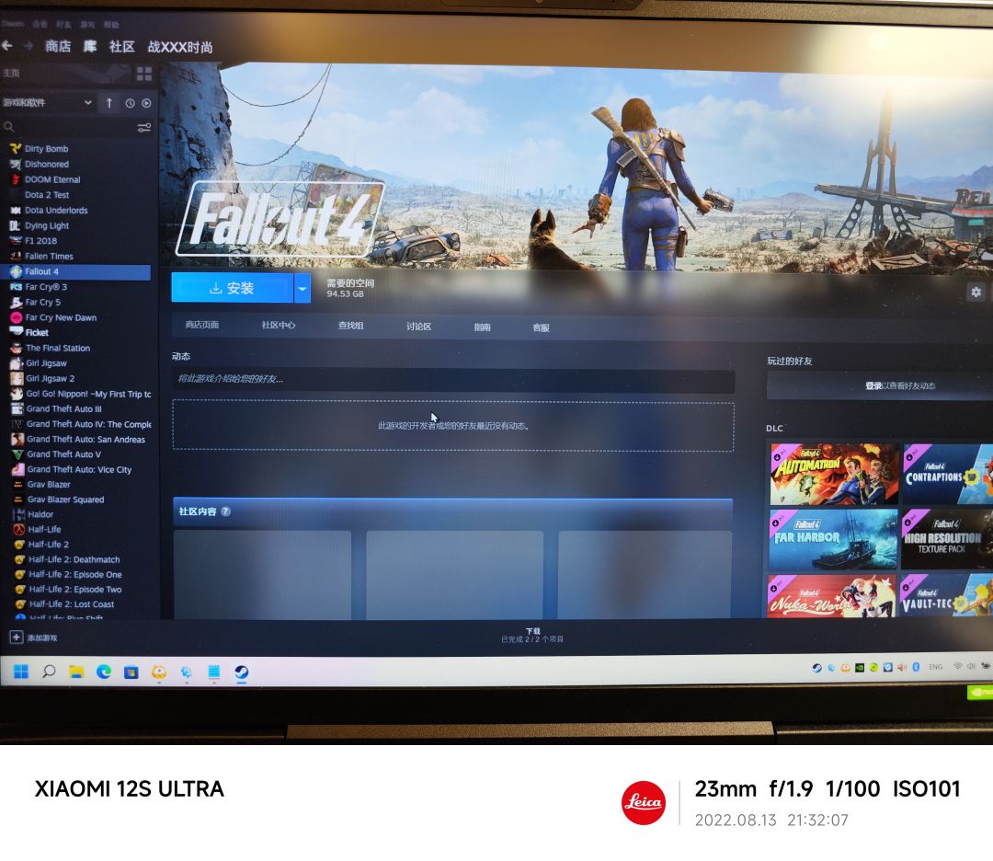993x861 pixels.
Task: Open the 帮助 menu
Action: tap(111, 25)
